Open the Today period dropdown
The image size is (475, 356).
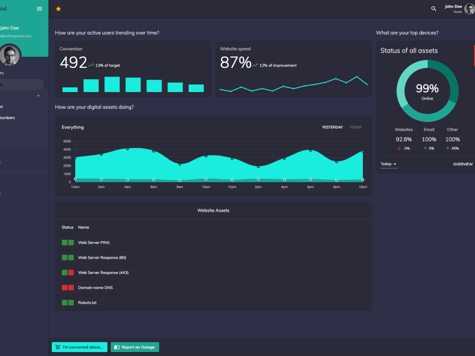point(389,164)
